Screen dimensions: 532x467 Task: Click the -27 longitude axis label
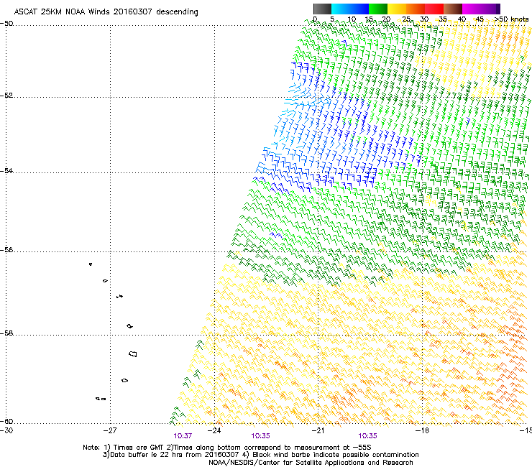tap(110, 430)
